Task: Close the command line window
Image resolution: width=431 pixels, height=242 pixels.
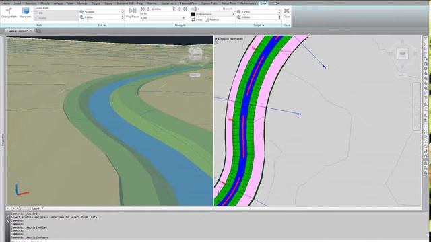Action: point(7,216)
